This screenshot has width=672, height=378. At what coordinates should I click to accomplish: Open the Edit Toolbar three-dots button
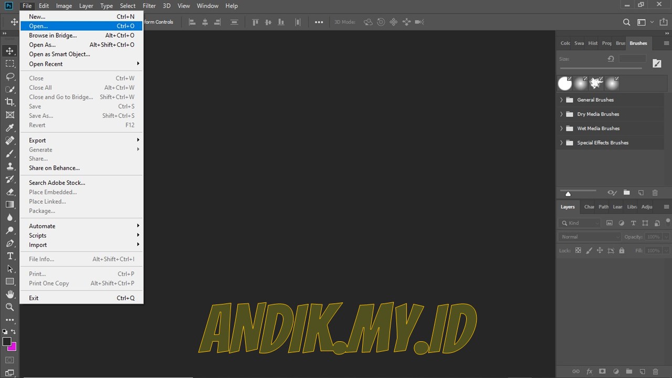click(x=9, y=320)
